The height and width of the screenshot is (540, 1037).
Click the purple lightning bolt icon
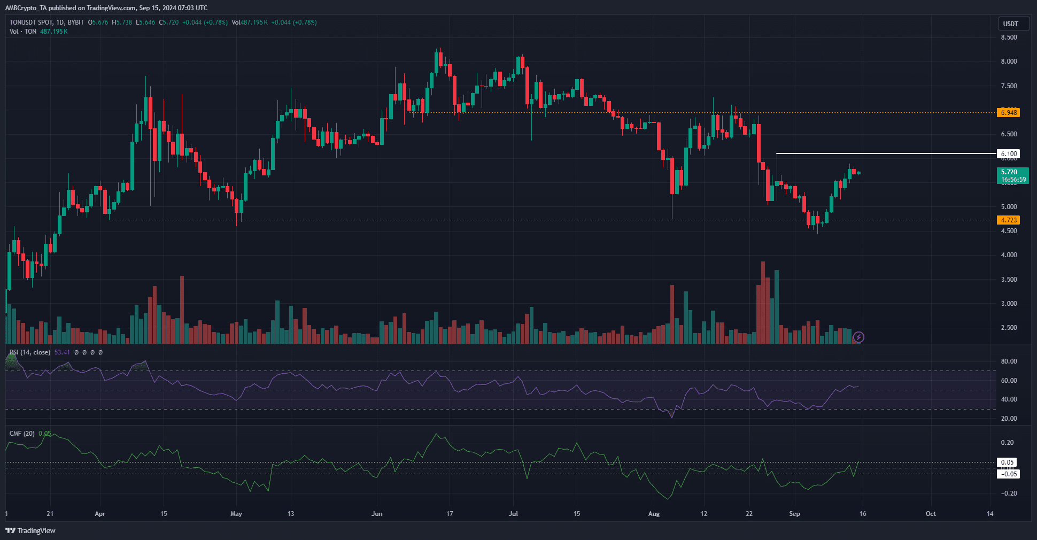point(858,337)
